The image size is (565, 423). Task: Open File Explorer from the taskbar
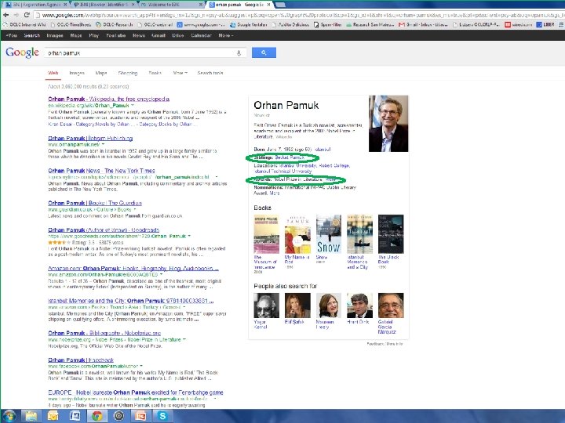coord(31,416)
